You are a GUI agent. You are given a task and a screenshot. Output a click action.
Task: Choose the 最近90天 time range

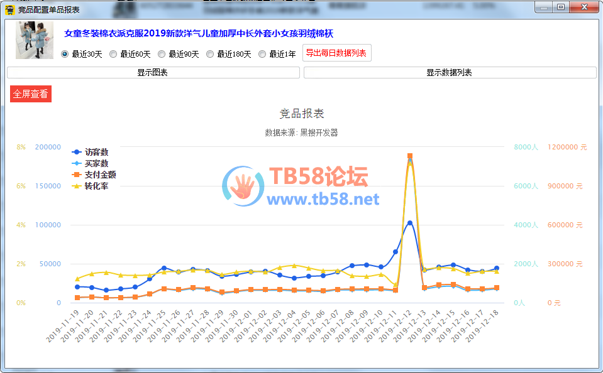[162, 54]
